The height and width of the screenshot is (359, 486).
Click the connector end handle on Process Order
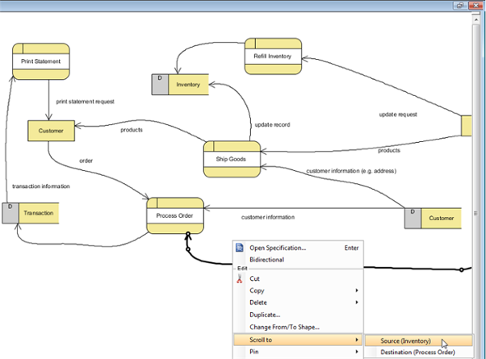[x=188, y=233]
